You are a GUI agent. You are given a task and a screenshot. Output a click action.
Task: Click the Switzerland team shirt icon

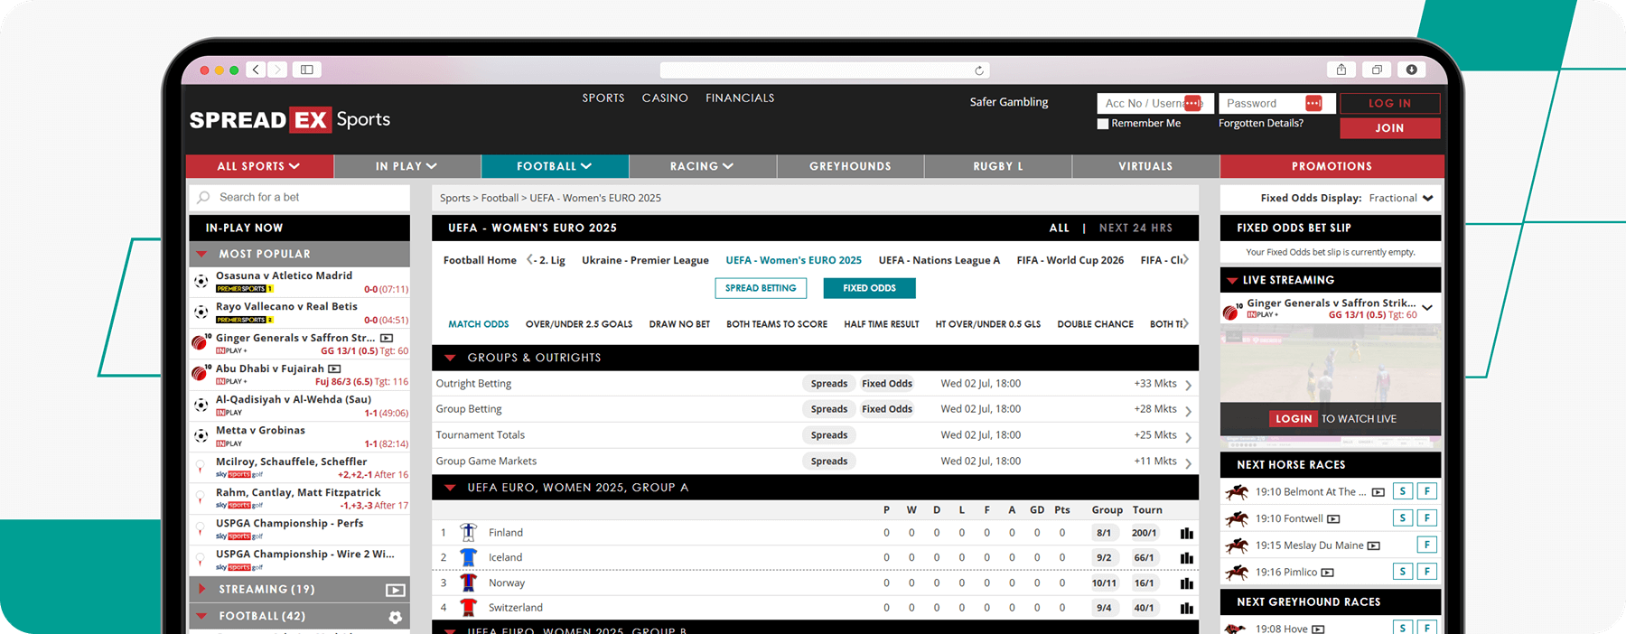click(x=468, y=607)
